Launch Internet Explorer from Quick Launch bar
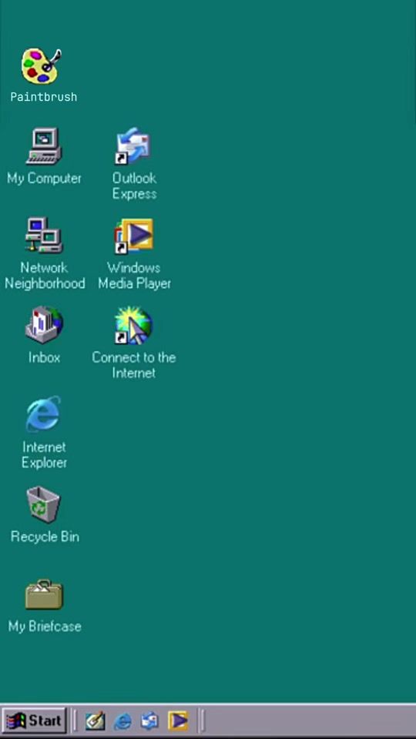The image size is (416, 739). pos(122,721)
